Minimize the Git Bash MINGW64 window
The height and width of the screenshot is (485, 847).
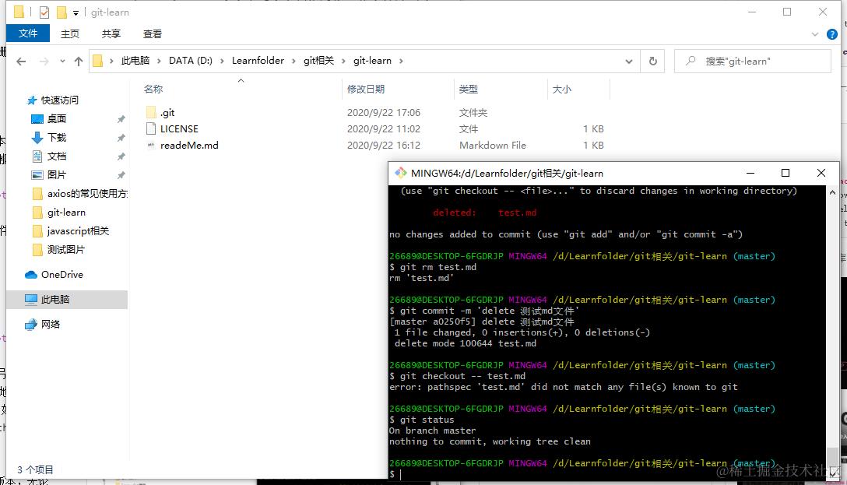pos(750,173)
